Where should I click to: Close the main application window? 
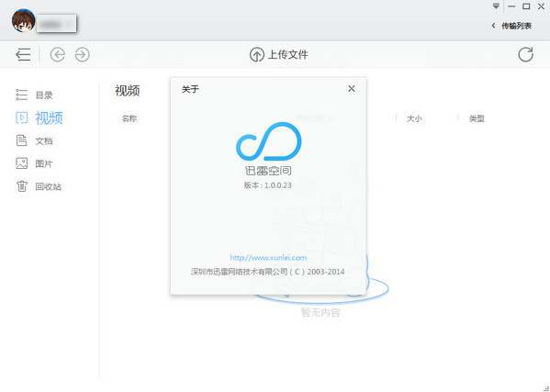(x=541, y=6)
